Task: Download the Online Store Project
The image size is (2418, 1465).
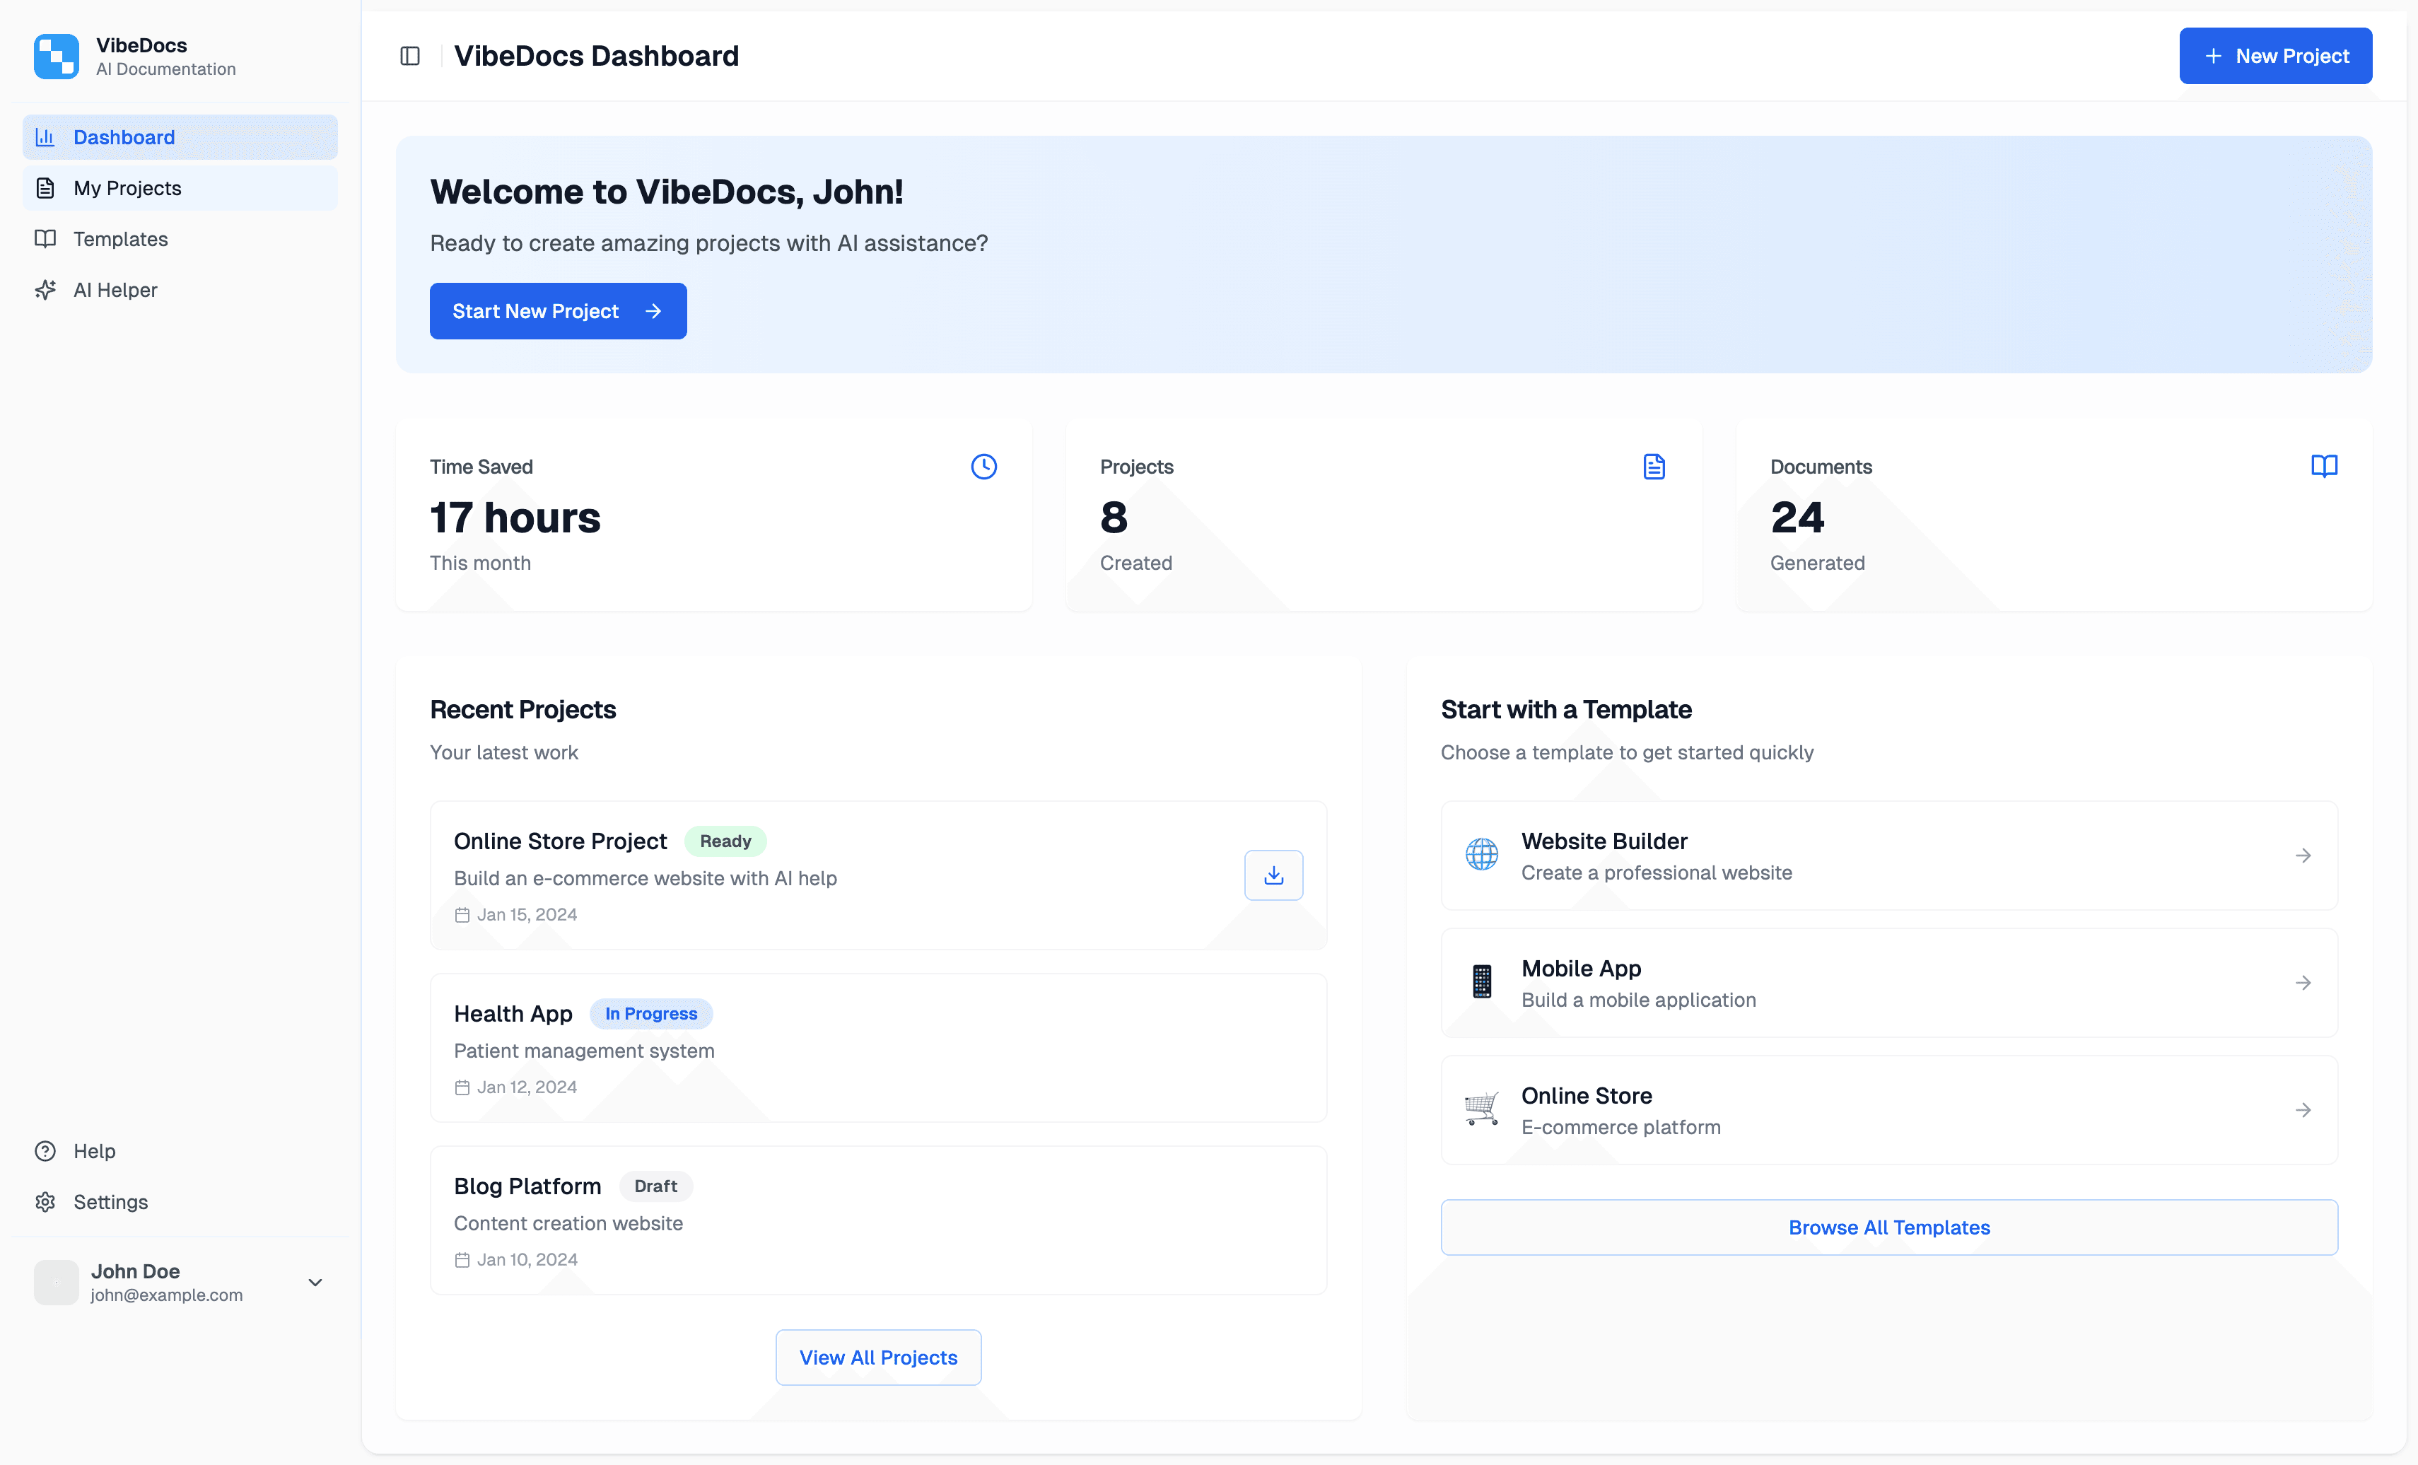Action: [x=1274, y=875]
